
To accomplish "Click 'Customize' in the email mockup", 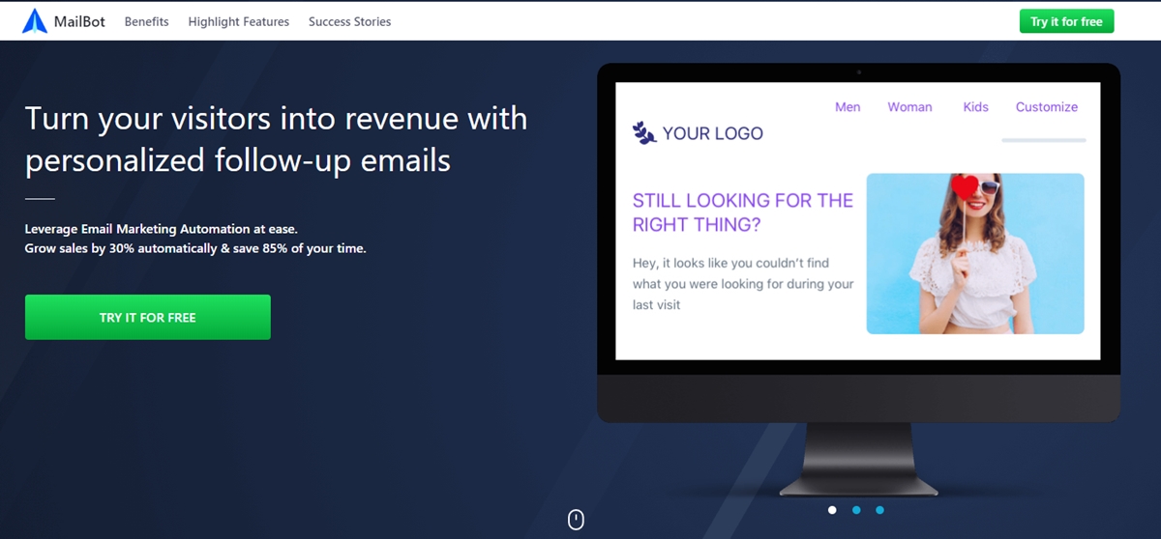I will (1047, 107).
